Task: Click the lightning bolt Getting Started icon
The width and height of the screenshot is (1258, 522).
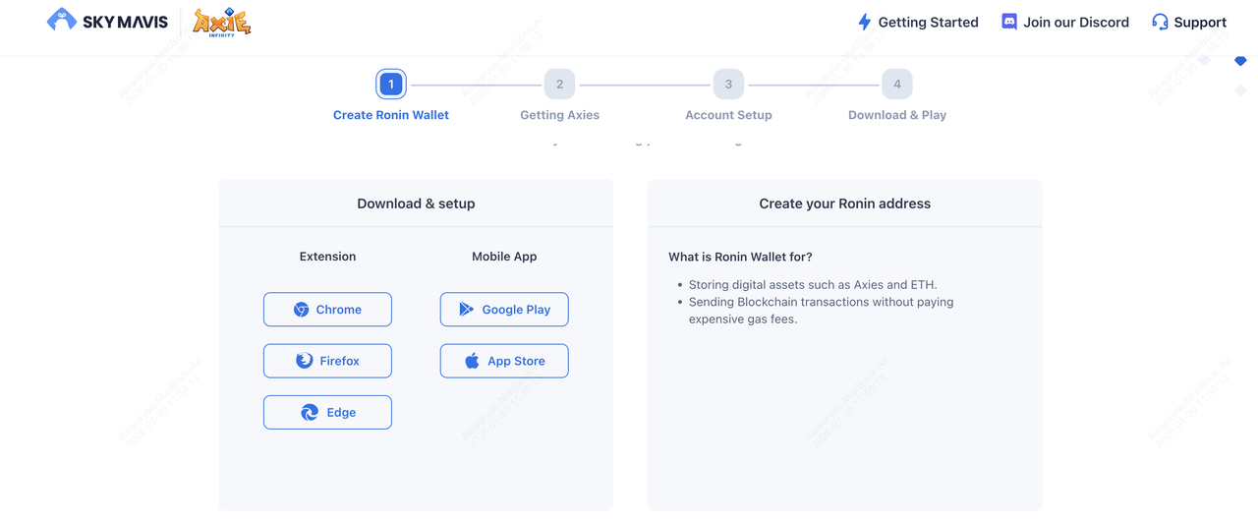Action: tap(864, 22)
